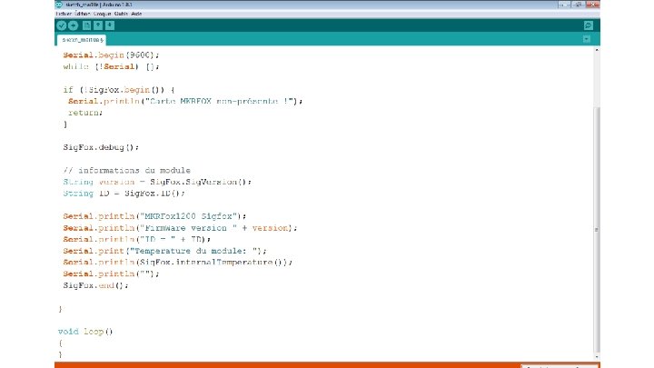The image size is (654, 368).
Task: Click the 'SigFox.internalTemperature()' line
Action: tap(178, 263)
